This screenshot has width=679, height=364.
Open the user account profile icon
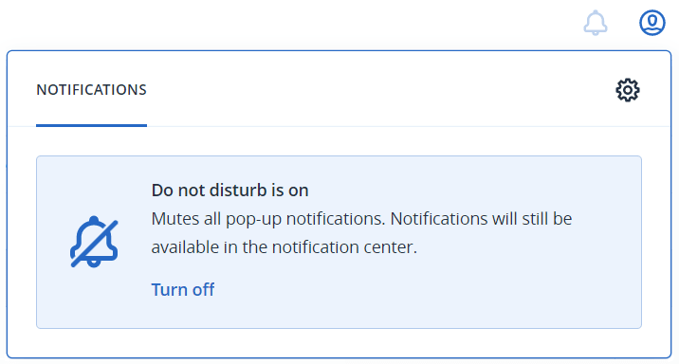(x=652, y=23)
